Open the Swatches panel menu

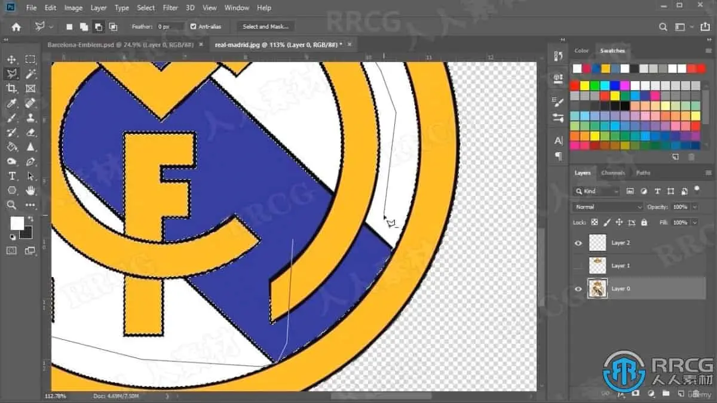pyautogui.click(x=709, y=51)
